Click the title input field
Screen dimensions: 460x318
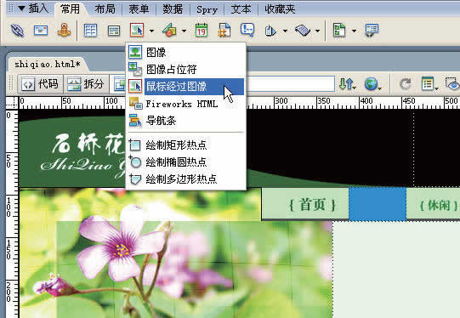pos(291,84)
